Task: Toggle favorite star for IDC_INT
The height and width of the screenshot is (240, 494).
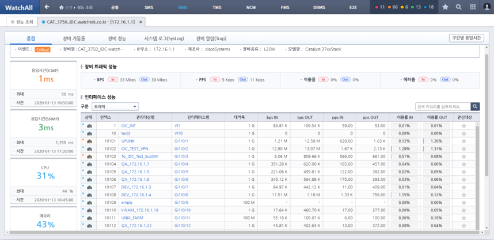Action: click(463, 126)
